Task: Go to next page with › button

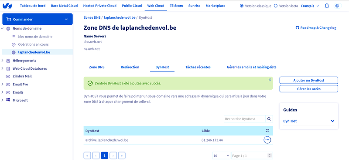Action: point(113,156)
